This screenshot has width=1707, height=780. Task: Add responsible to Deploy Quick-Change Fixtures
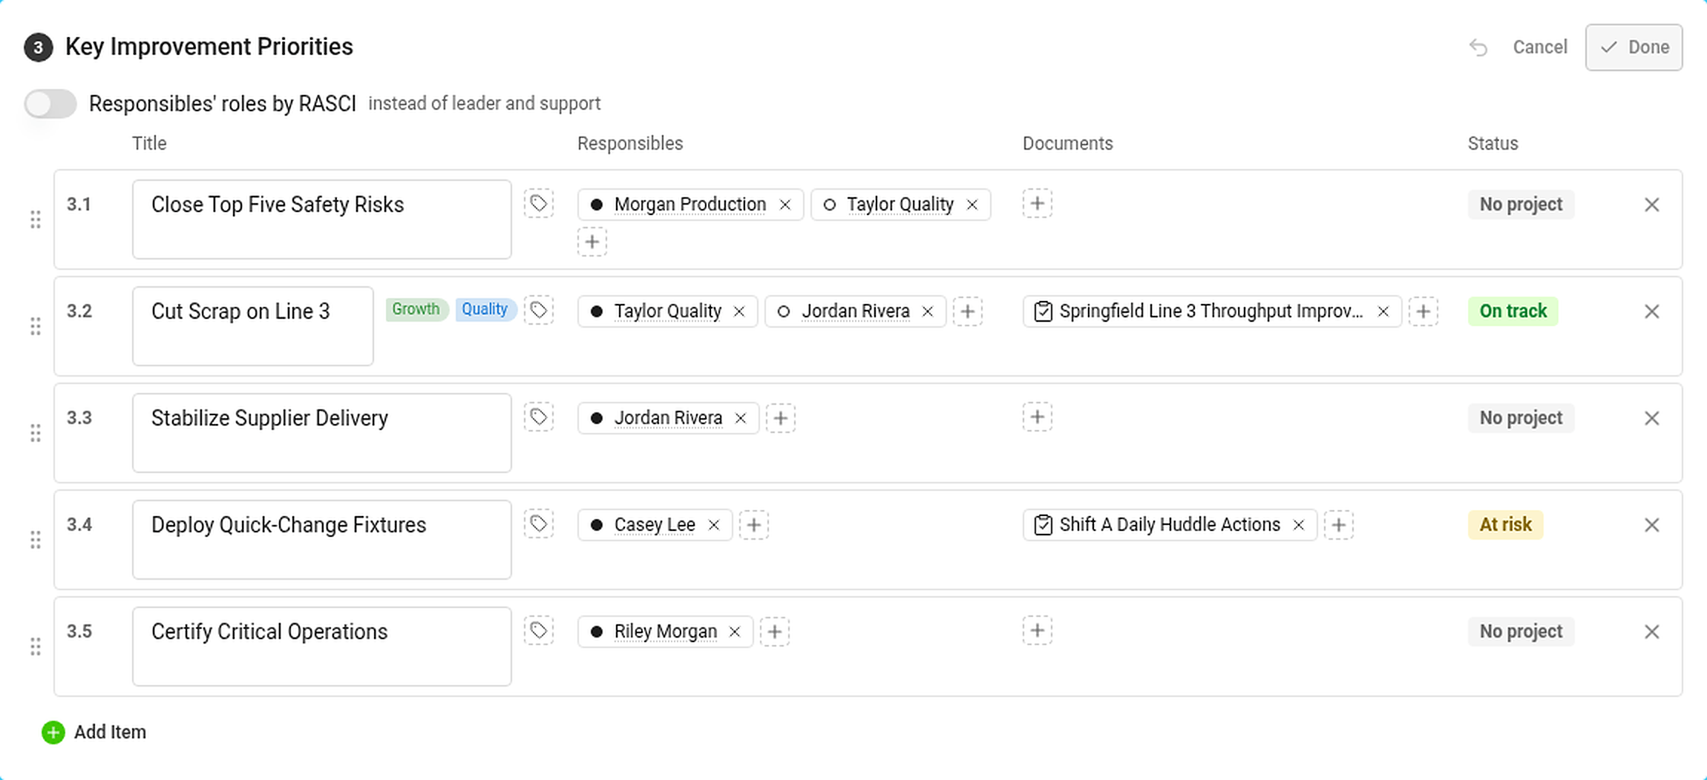coord(754,525)
